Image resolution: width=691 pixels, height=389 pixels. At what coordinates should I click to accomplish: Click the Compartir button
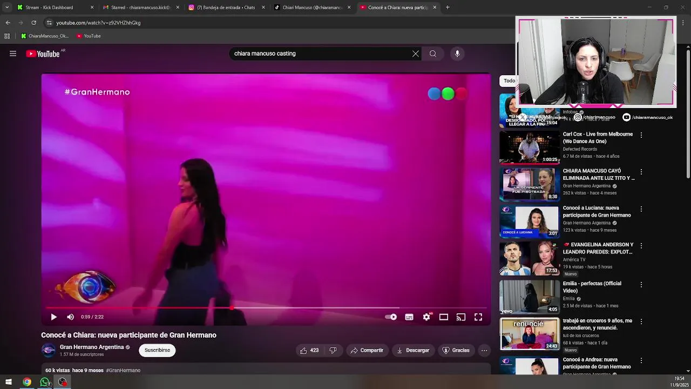[367, 350]
